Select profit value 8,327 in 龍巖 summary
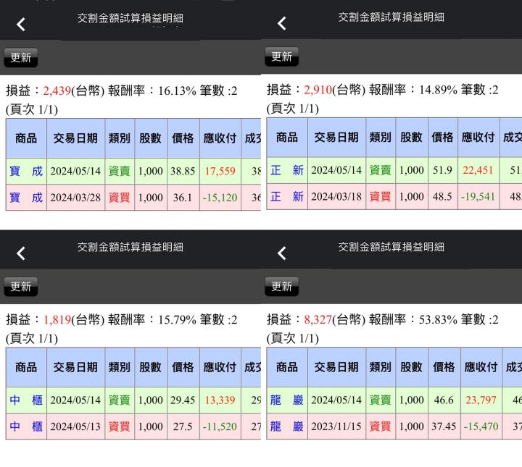The width and height of the screenshot is (522, 467). coord(318,320)
